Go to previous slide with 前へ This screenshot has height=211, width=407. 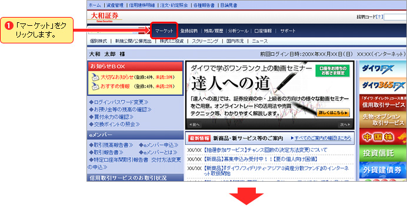(x=195, y=125)
